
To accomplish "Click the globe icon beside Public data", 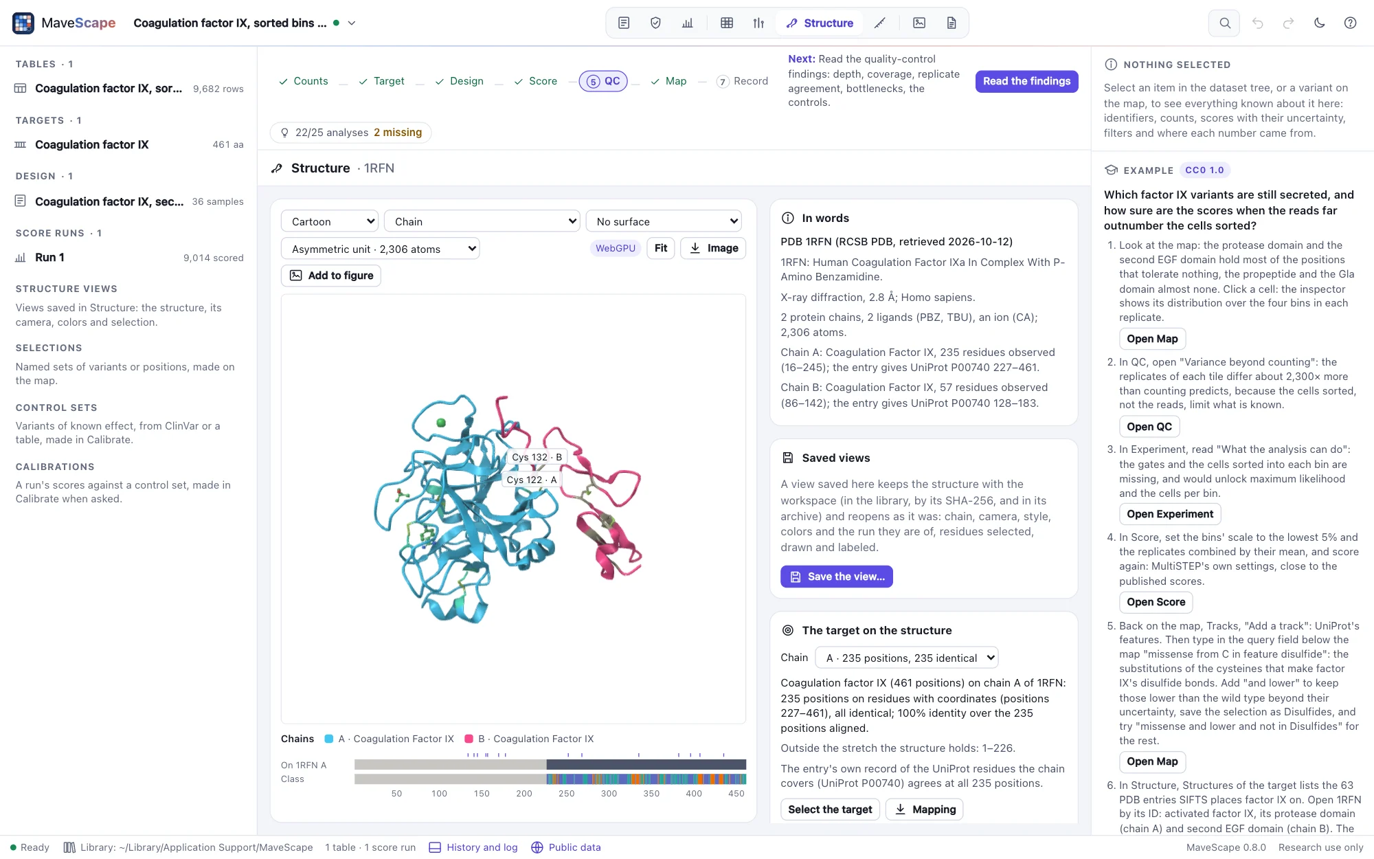I will pos(537,847).
